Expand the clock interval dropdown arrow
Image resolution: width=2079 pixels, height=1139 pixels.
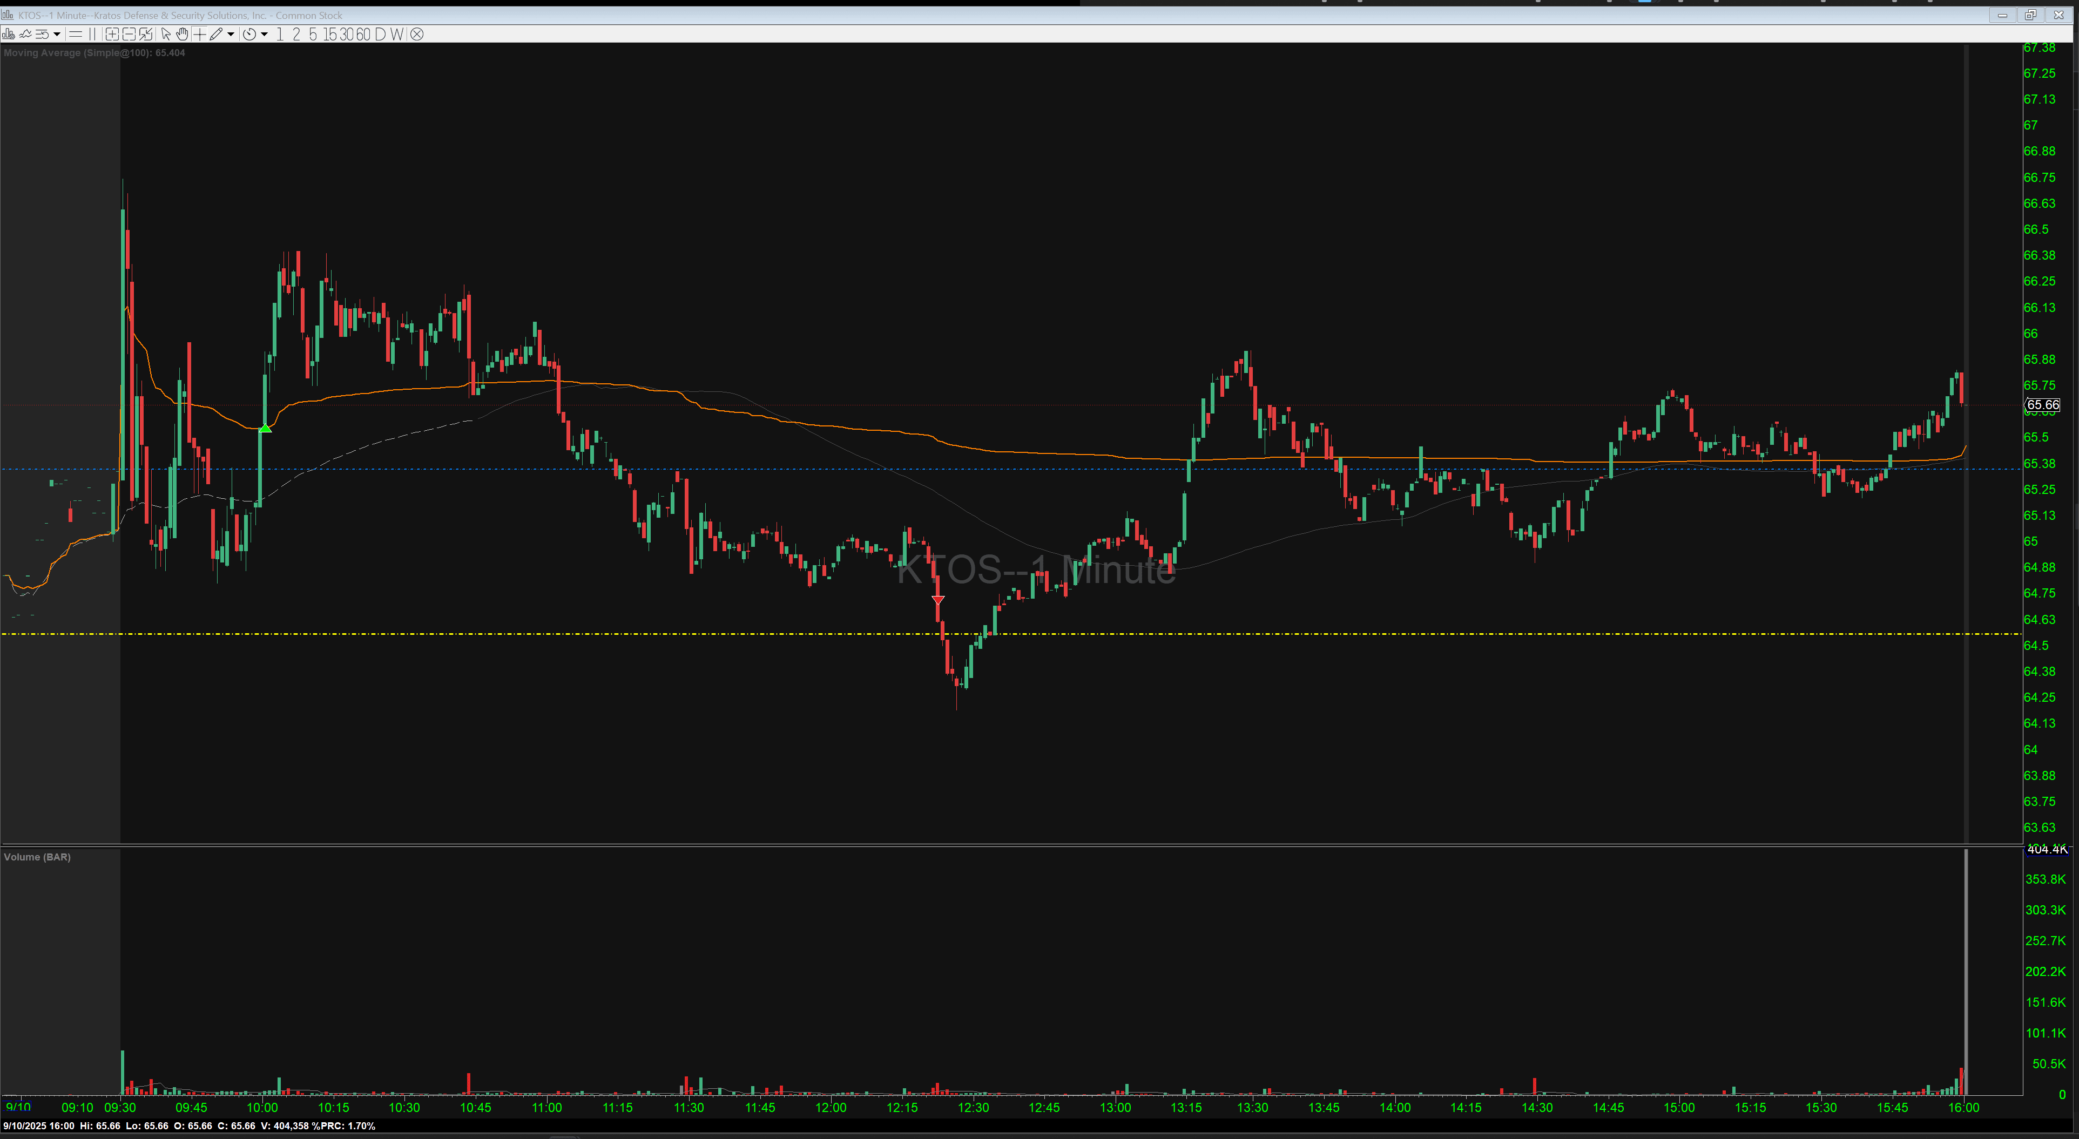click(x=264, y=34)
